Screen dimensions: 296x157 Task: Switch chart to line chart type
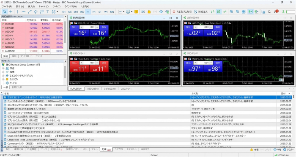[225, 12]
